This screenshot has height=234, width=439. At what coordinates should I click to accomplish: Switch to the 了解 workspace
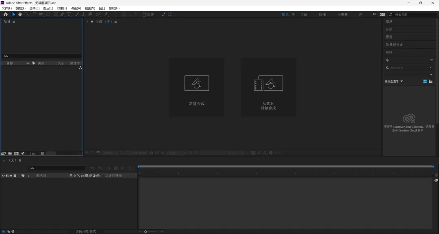[304, 15]
